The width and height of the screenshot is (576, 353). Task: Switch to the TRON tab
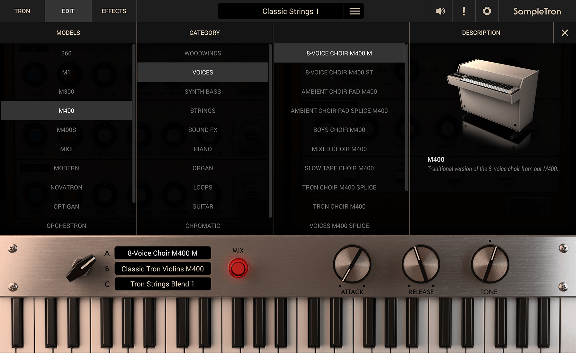click(22, 11)
